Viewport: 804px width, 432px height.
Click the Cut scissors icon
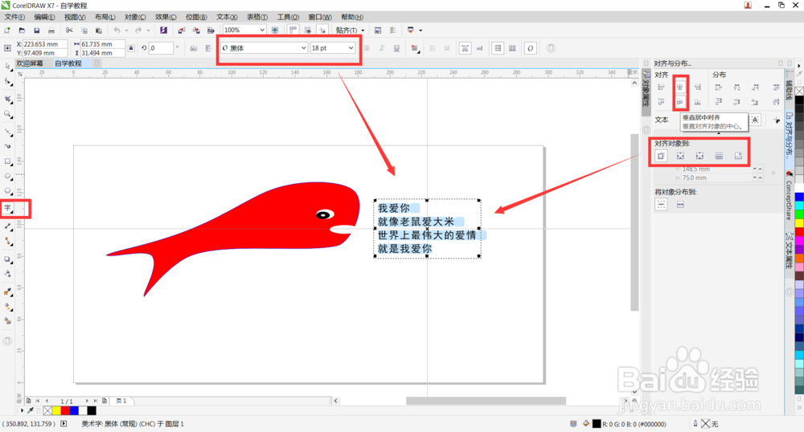[x=69, y=31]
